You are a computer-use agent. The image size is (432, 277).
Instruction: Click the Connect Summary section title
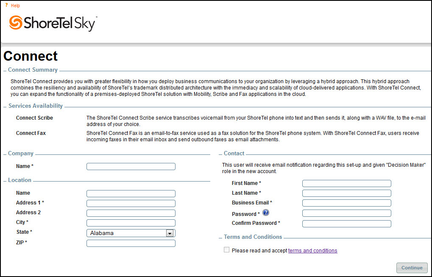click(x=33, y=70)
